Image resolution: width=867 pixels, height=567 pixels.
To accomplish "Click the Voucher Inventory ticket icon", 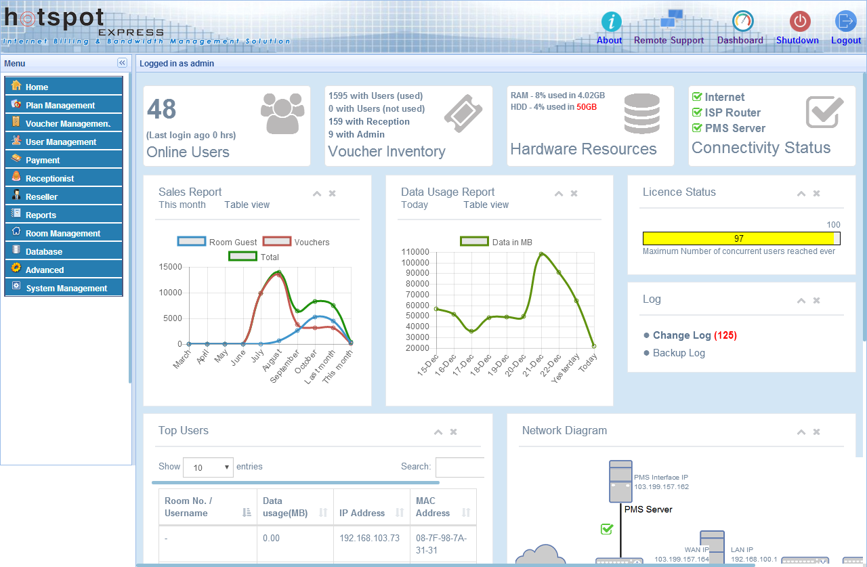I will pyautogui.click(x=463, y=112).
